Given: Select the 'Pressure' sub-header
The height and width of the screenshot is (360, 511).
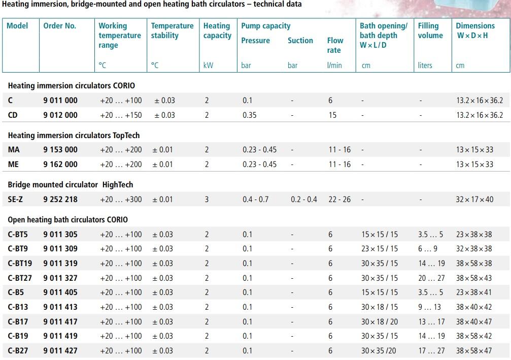Looking at the screenshot, I should pyautogui.click(x=256, y=41).
